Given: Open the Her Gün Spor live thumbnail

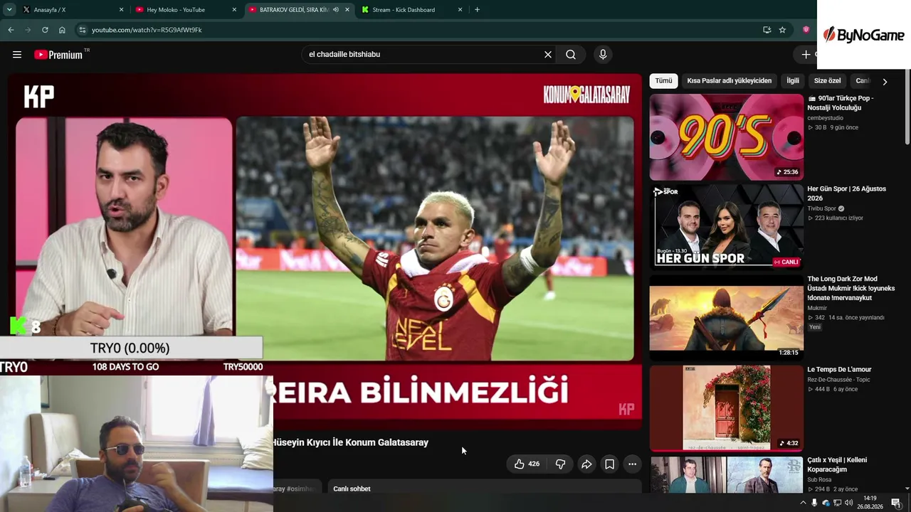Looking at the screenshot, I should click(x=726, y=228).
